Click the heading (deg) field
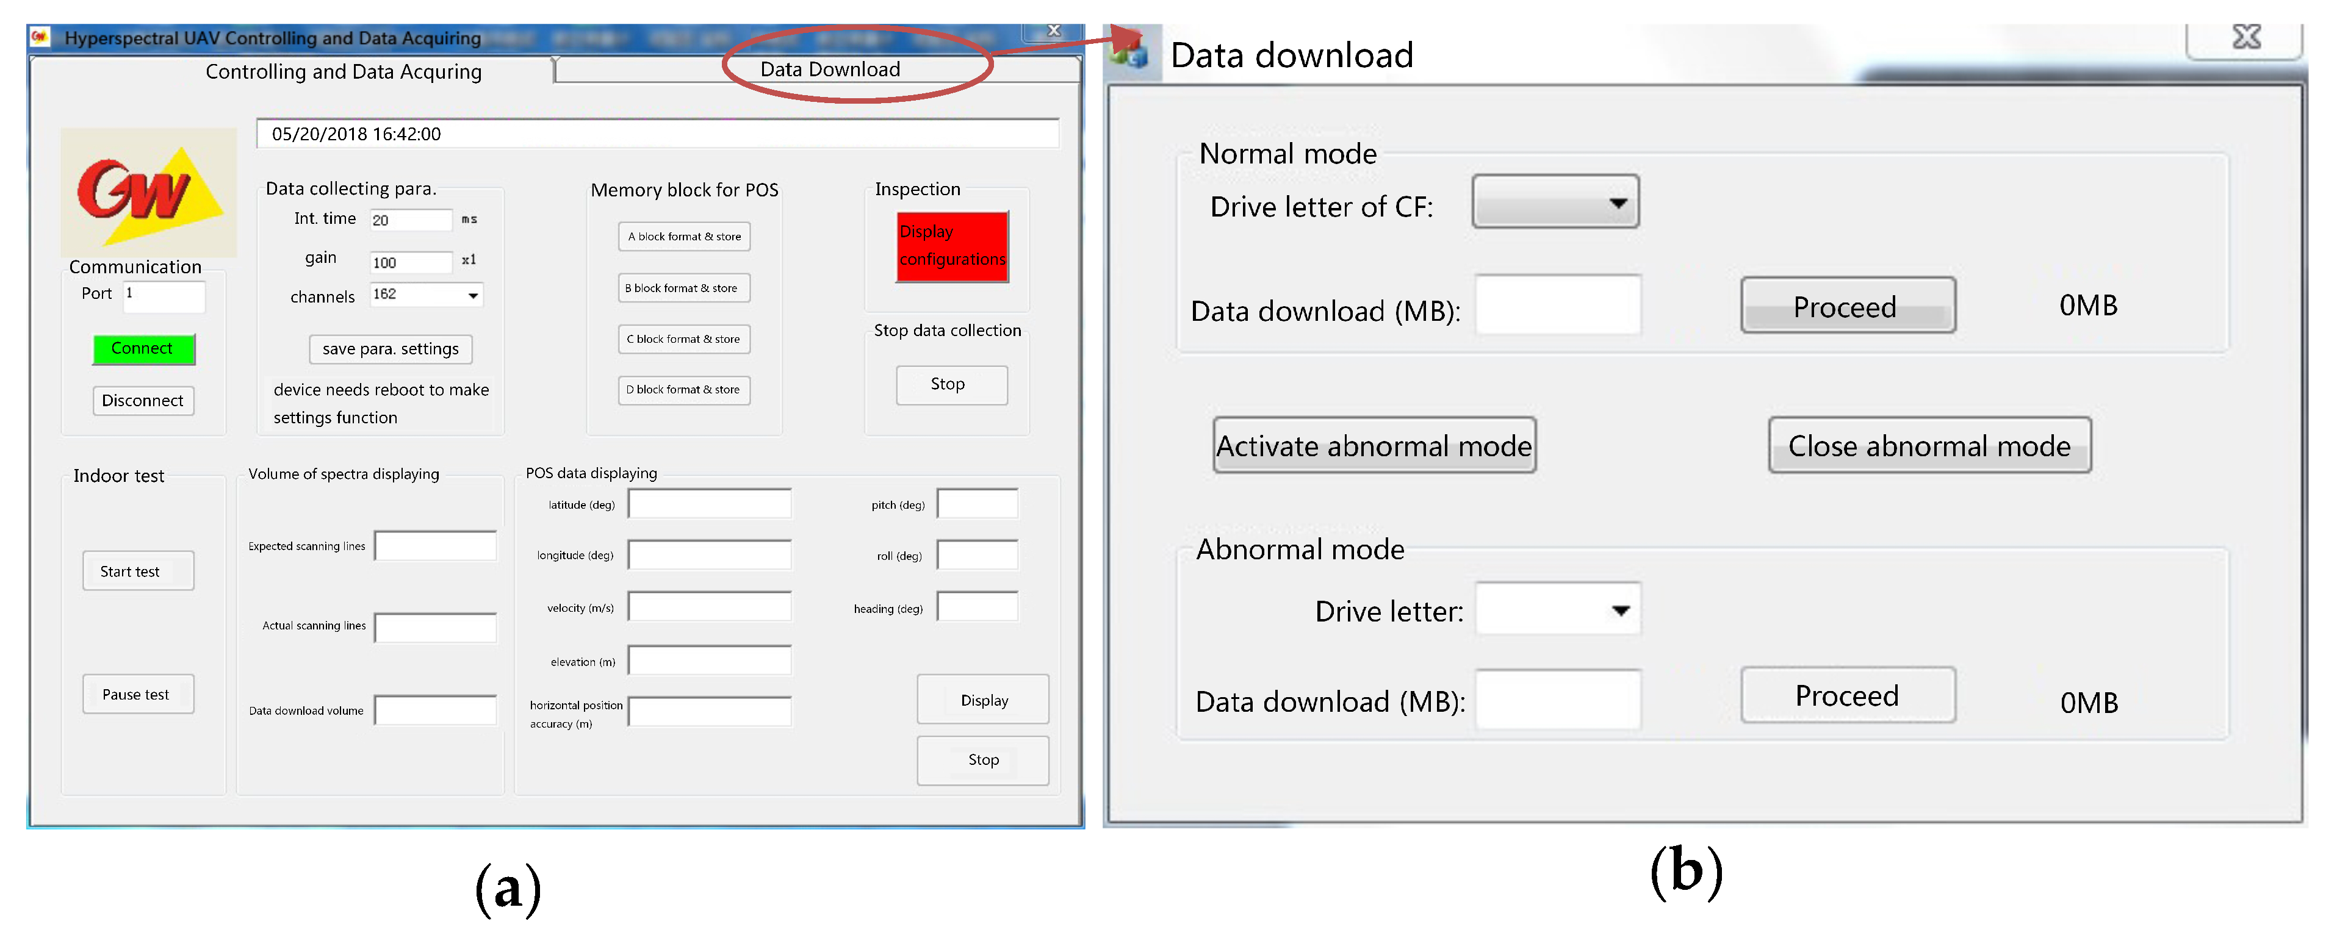This screenshot has width=2337, height=935. [x=977, y=607]
